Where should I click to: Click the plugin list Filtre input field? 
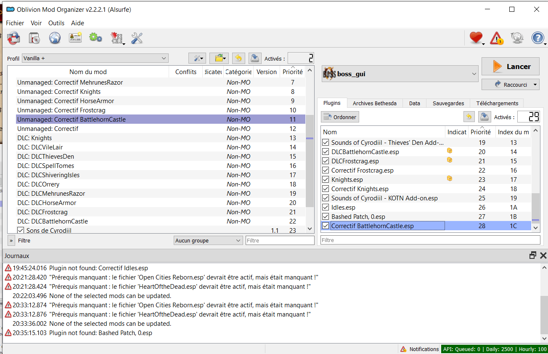(x=430, y=240)
